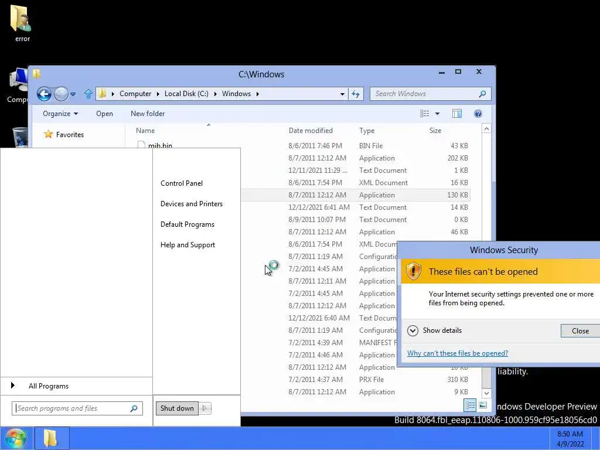Expand Show details in security dialog
The width and height of the screenshot is (600, 450).
pyautogui.click(x=434, y=330)
